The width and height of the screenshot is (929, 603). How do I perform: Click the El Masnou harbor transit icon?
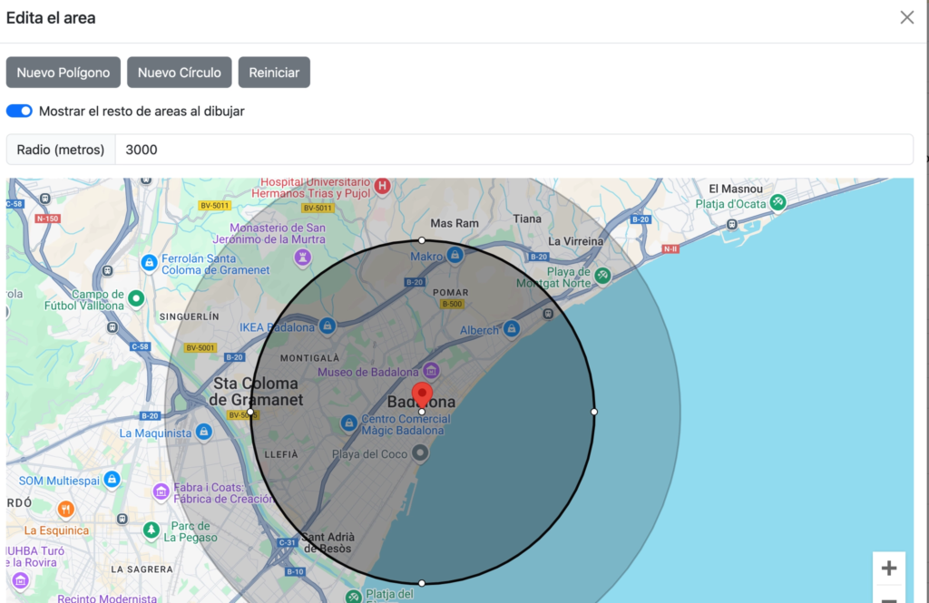click(x=732, y=225)
